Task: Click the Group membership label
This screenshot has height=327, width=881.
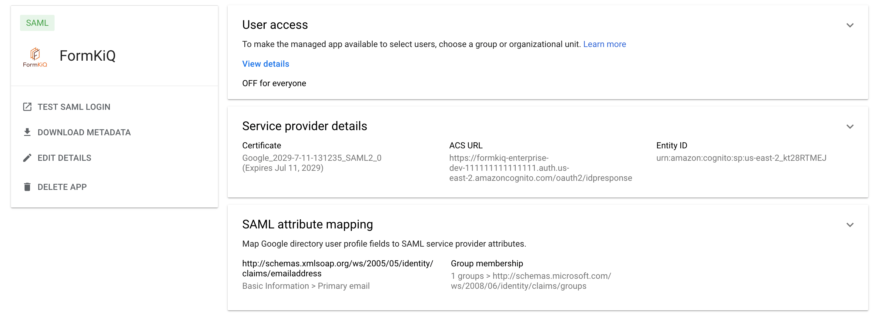Action: [x=487, y=263]
